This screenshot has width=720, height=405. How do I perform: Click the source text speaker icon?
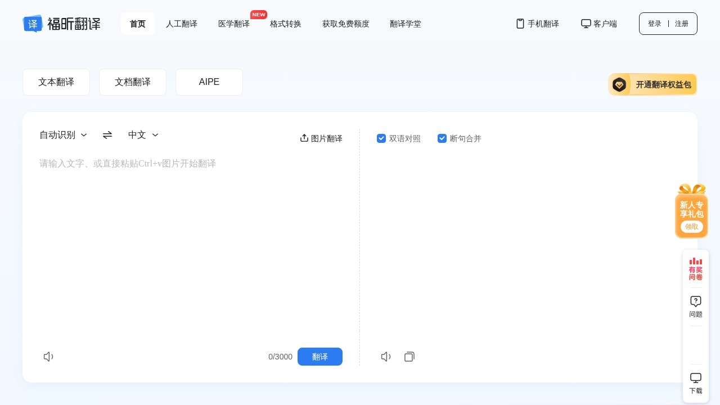coord(48,357)
